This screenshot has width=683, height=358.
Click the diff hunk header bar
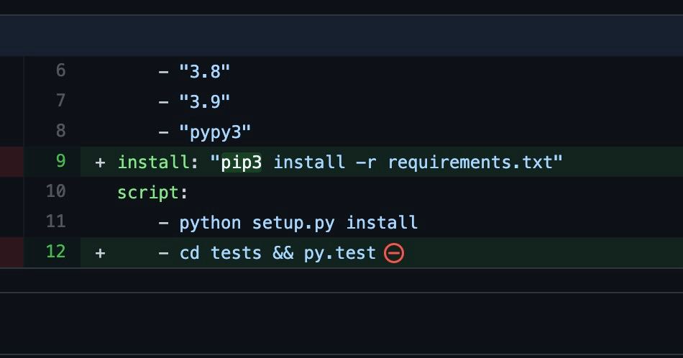pos(341,36)
